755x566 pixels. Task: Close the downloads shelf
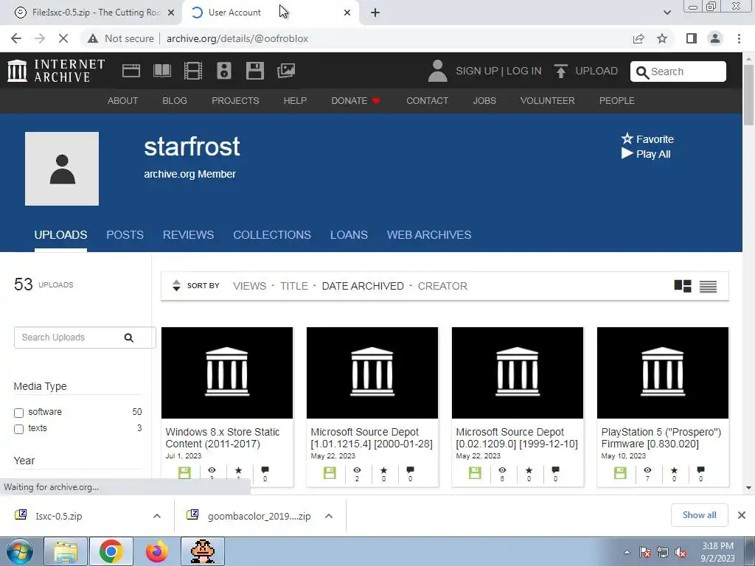[x=742, y=515]
